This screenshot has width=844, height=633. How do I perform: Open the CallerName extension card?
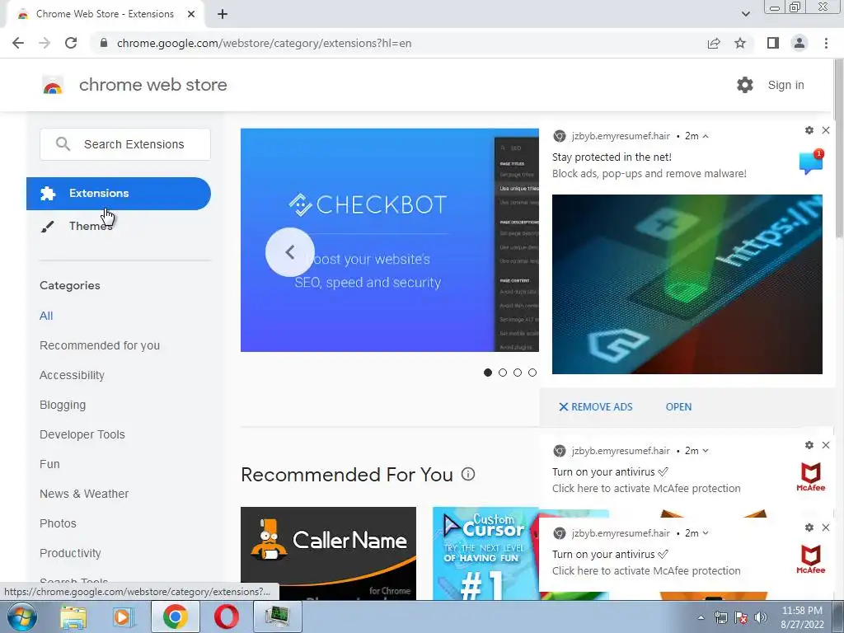pyautogui.click(x=328, y=553)
